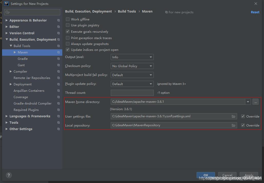The width and height of the screenshot is (264, 183).
Task: Click the project-level icon beside Tools
Action: [x=59, y=123]
